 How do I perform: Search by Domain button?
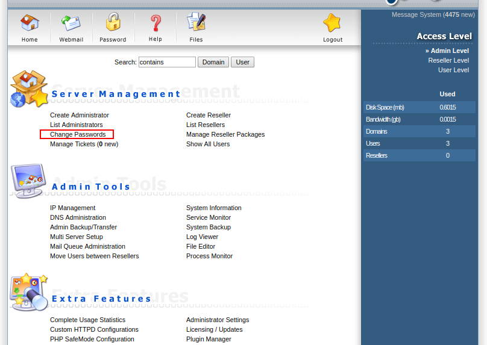(x=213, y=62)
